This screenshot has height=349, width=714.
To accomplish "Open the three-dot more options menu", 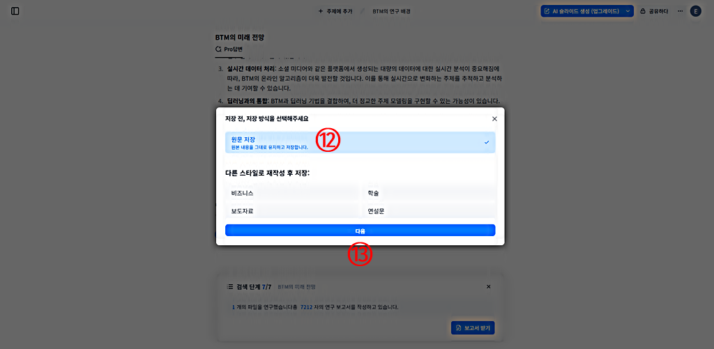I will pos(680,11).
